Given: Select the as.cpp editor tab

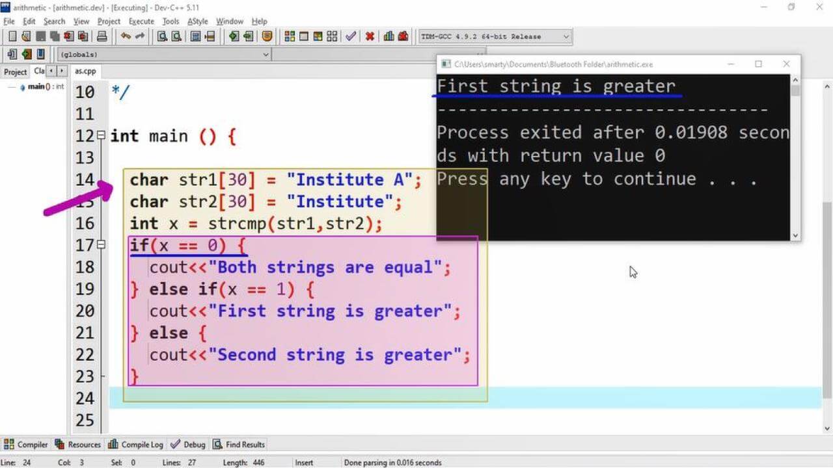Looking at the screenshot, I should pyautogui.click(x=85, y=71).
